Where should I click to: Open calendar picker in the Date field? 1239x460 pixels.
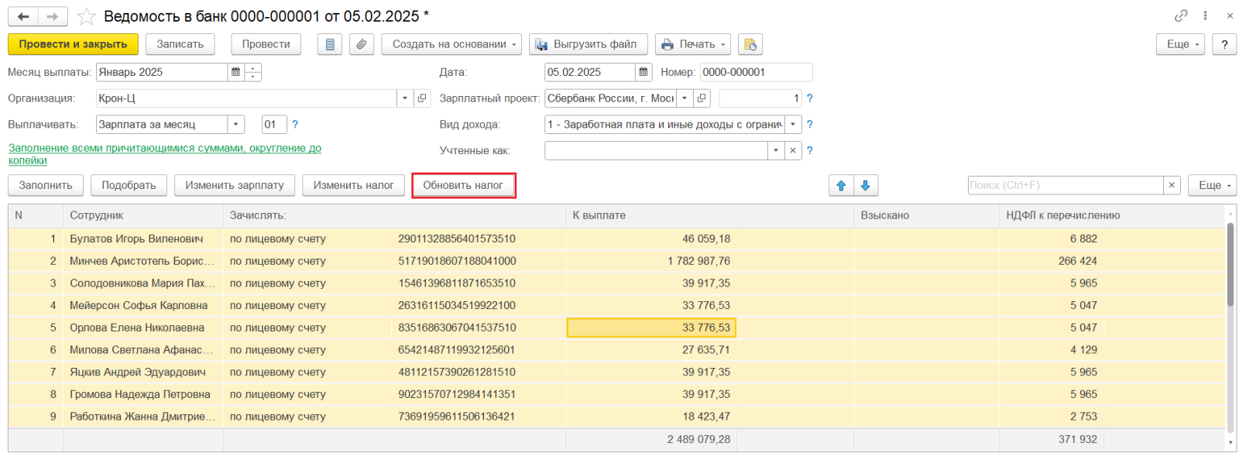point(643,72)
